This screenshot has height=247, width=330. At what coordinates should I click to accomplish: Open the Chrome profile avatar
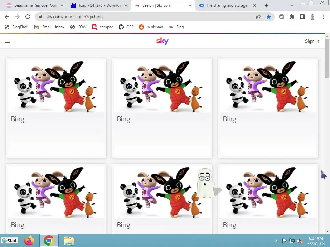pyautogui.click(x=313, y=17)
